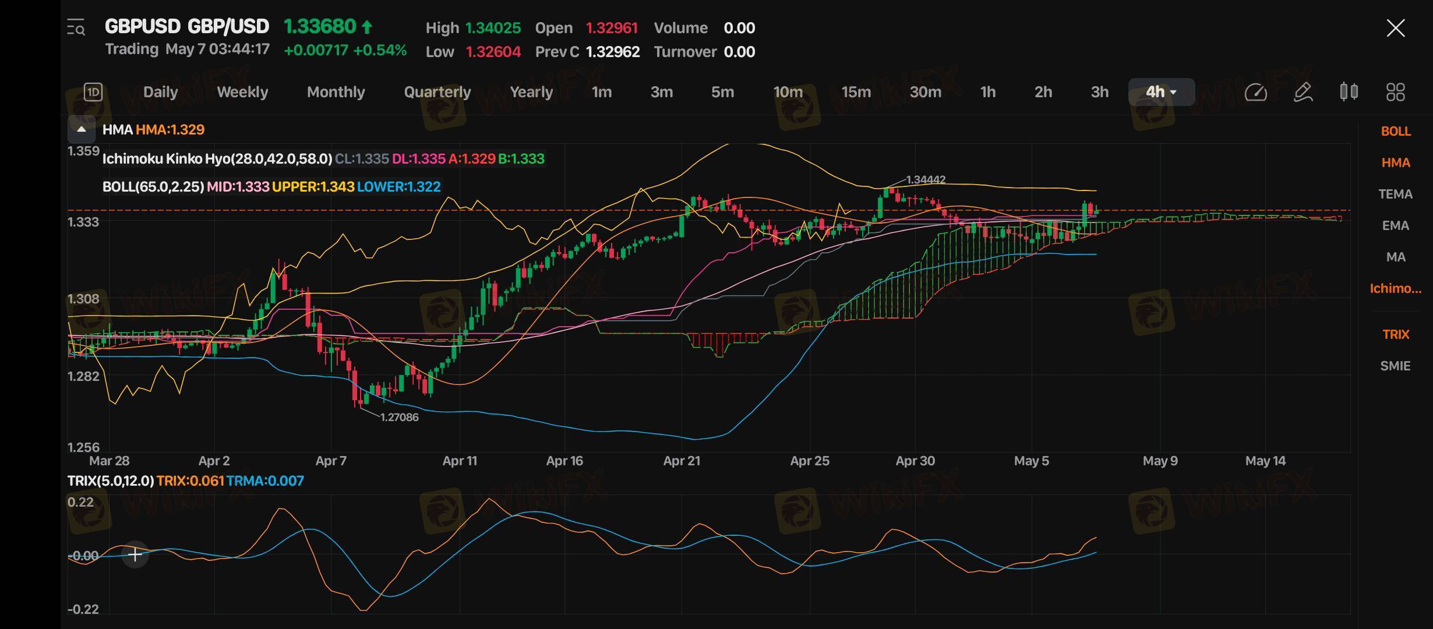Toggle the BOLL indicator on sidebar
The width and height of the screenshot is (1433, 629).
tap(1395, 131)
